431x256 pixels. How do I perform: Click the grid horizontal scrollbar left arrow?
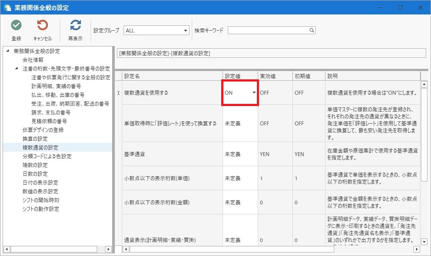126,249
